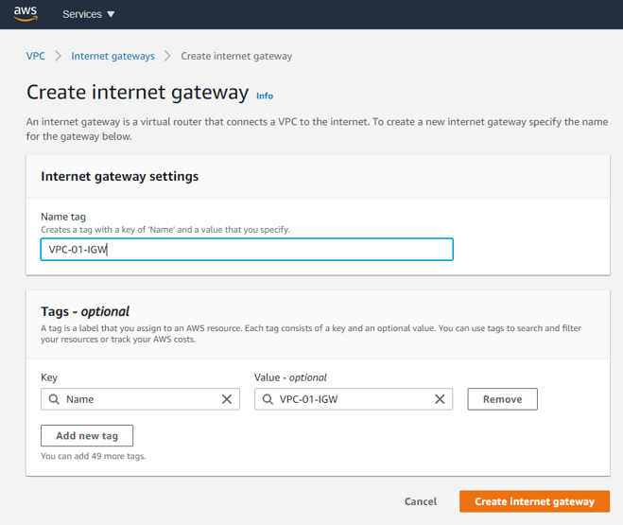Screen dimensions: 623x525
Task: Remove the Name tag
Action: [x=502, y=399]
